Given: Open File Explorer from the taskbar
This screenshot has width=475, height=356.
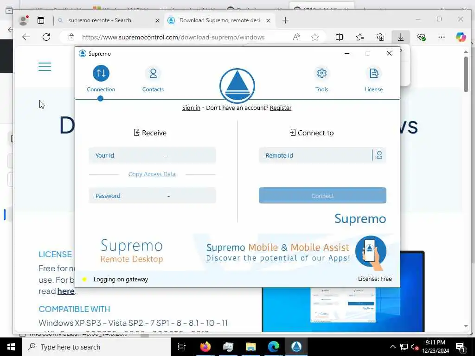Looking at the screenshot, I should point(251,347).
